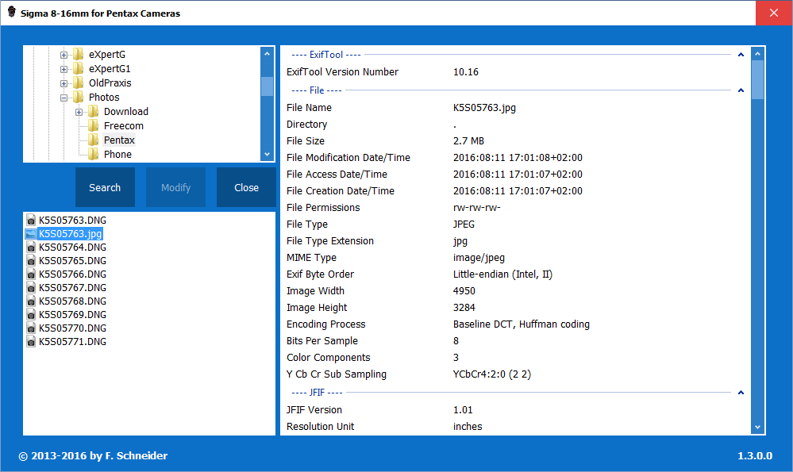793x472 pixels.
Task: Collapse the ExifTool metadata section
Action: click(x=741, y=55)
